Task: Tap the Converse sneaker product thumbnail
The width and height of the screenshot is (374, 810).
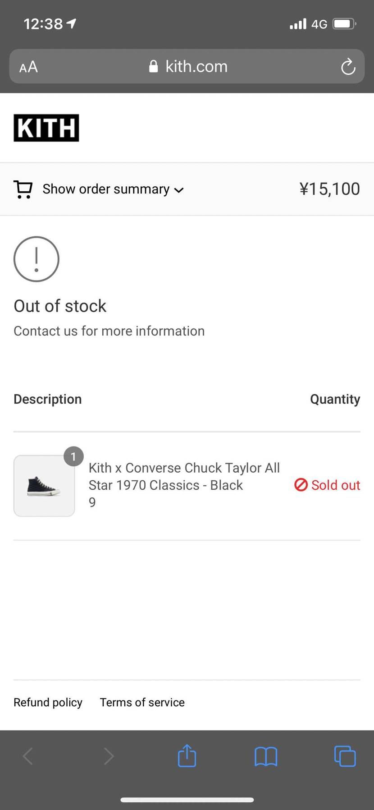Action: pos(44,486)
